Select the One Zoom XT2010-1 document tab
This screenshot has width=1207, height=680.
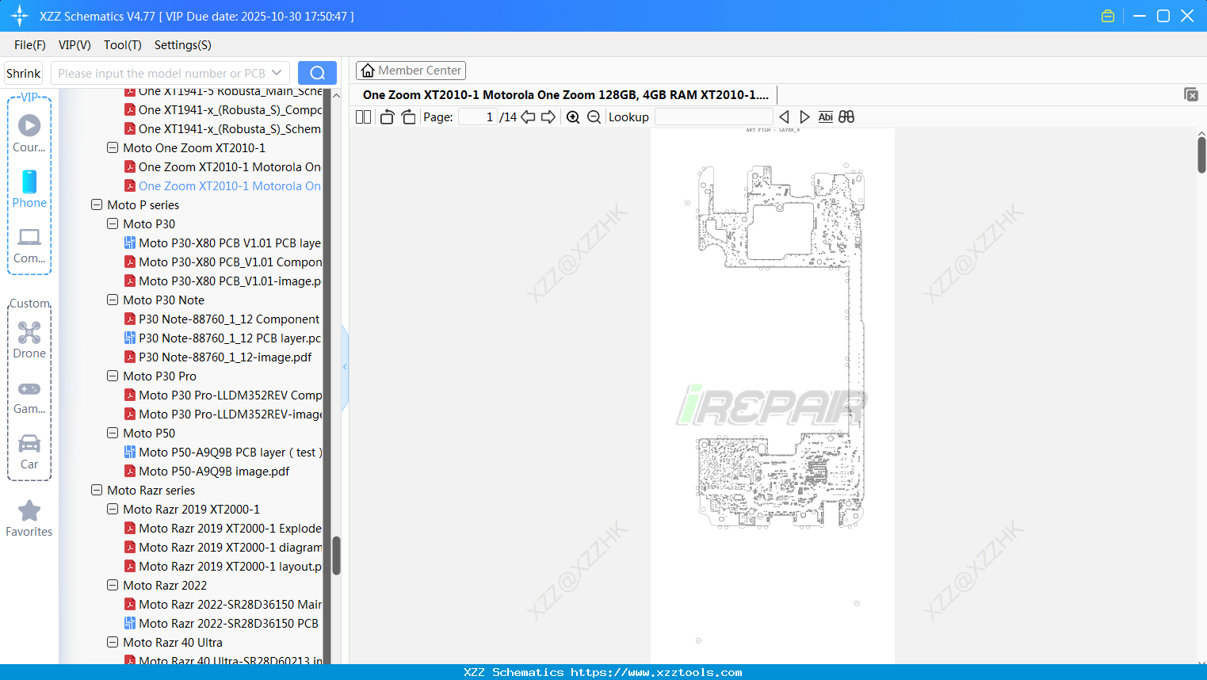(x=566, y=94)
